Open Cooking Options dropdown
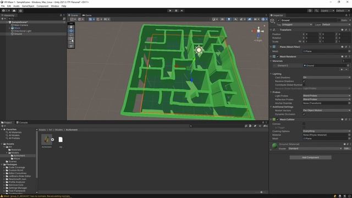The width and height of the screenshot is (352, 198). (327, 131)
